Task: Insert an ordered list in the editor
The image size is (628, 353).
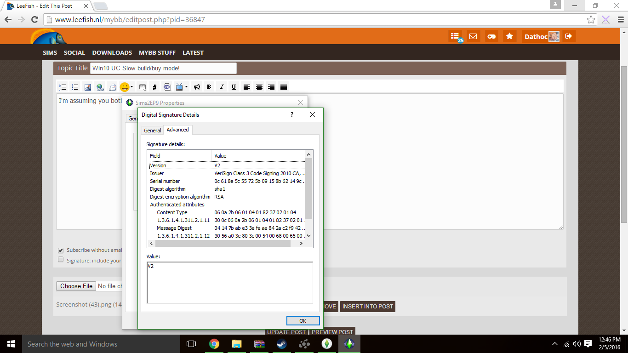Action: point(63,87)
